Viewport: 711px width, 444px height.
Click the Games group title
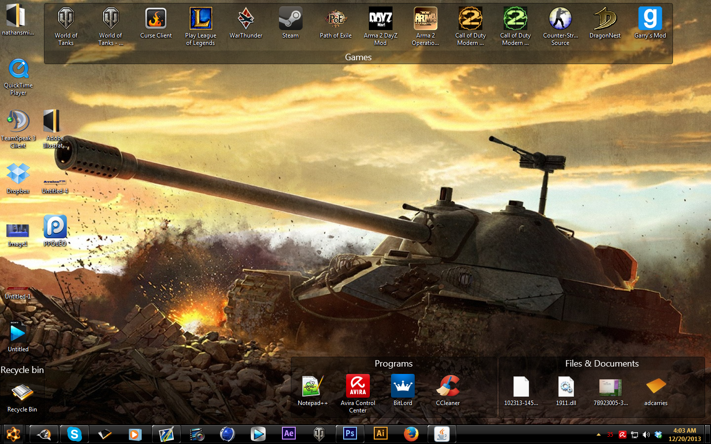click(x=358, y=57)
